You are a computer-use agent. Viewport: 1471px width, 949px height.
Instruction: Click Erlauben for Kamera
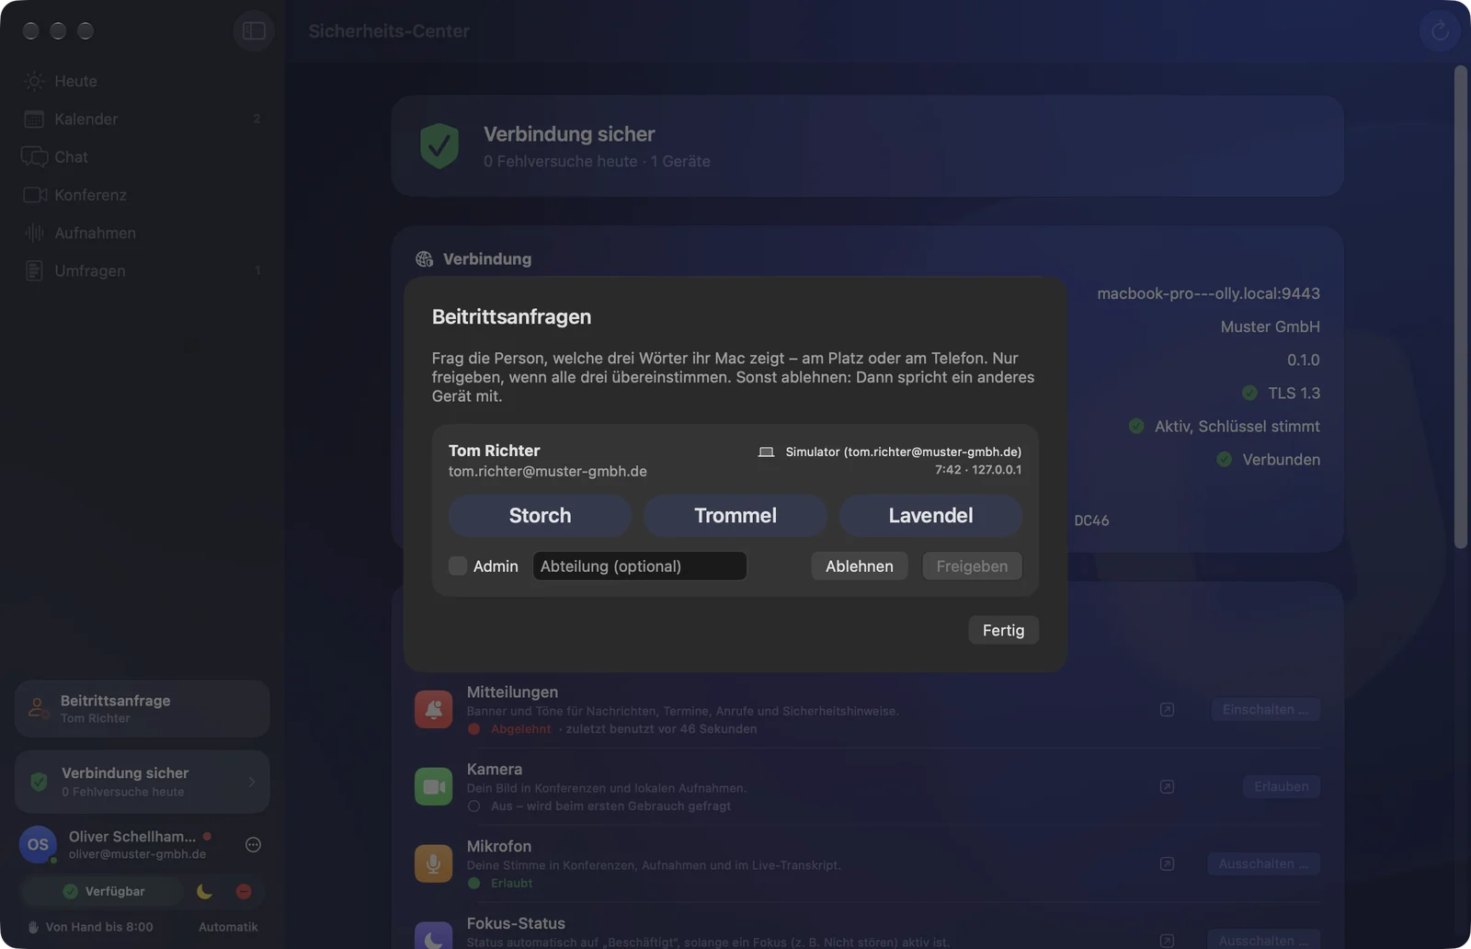pyautogui.click(x=1282, y=787)
